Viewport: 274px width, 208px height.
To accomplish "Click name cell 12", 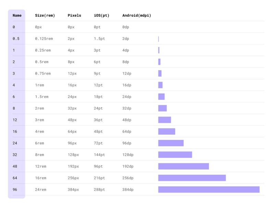I will (x=15, y=120).
